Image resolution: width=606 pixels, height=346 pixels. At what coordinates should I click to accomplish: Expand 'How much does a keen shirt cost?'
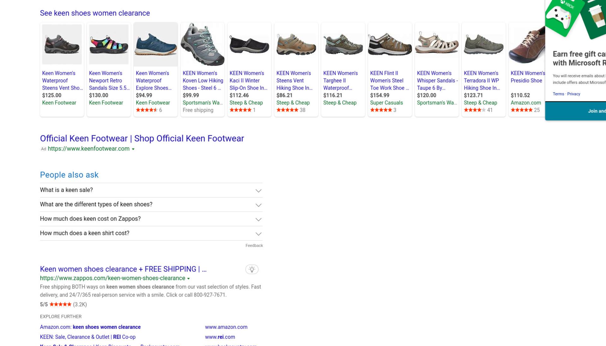click(151, 233)
